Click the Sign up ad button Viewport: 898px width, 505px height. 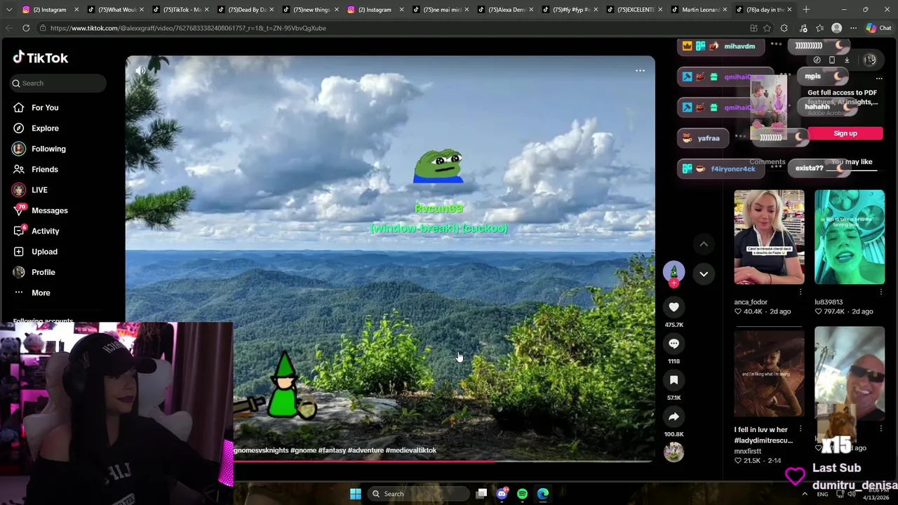coord(845,133)
